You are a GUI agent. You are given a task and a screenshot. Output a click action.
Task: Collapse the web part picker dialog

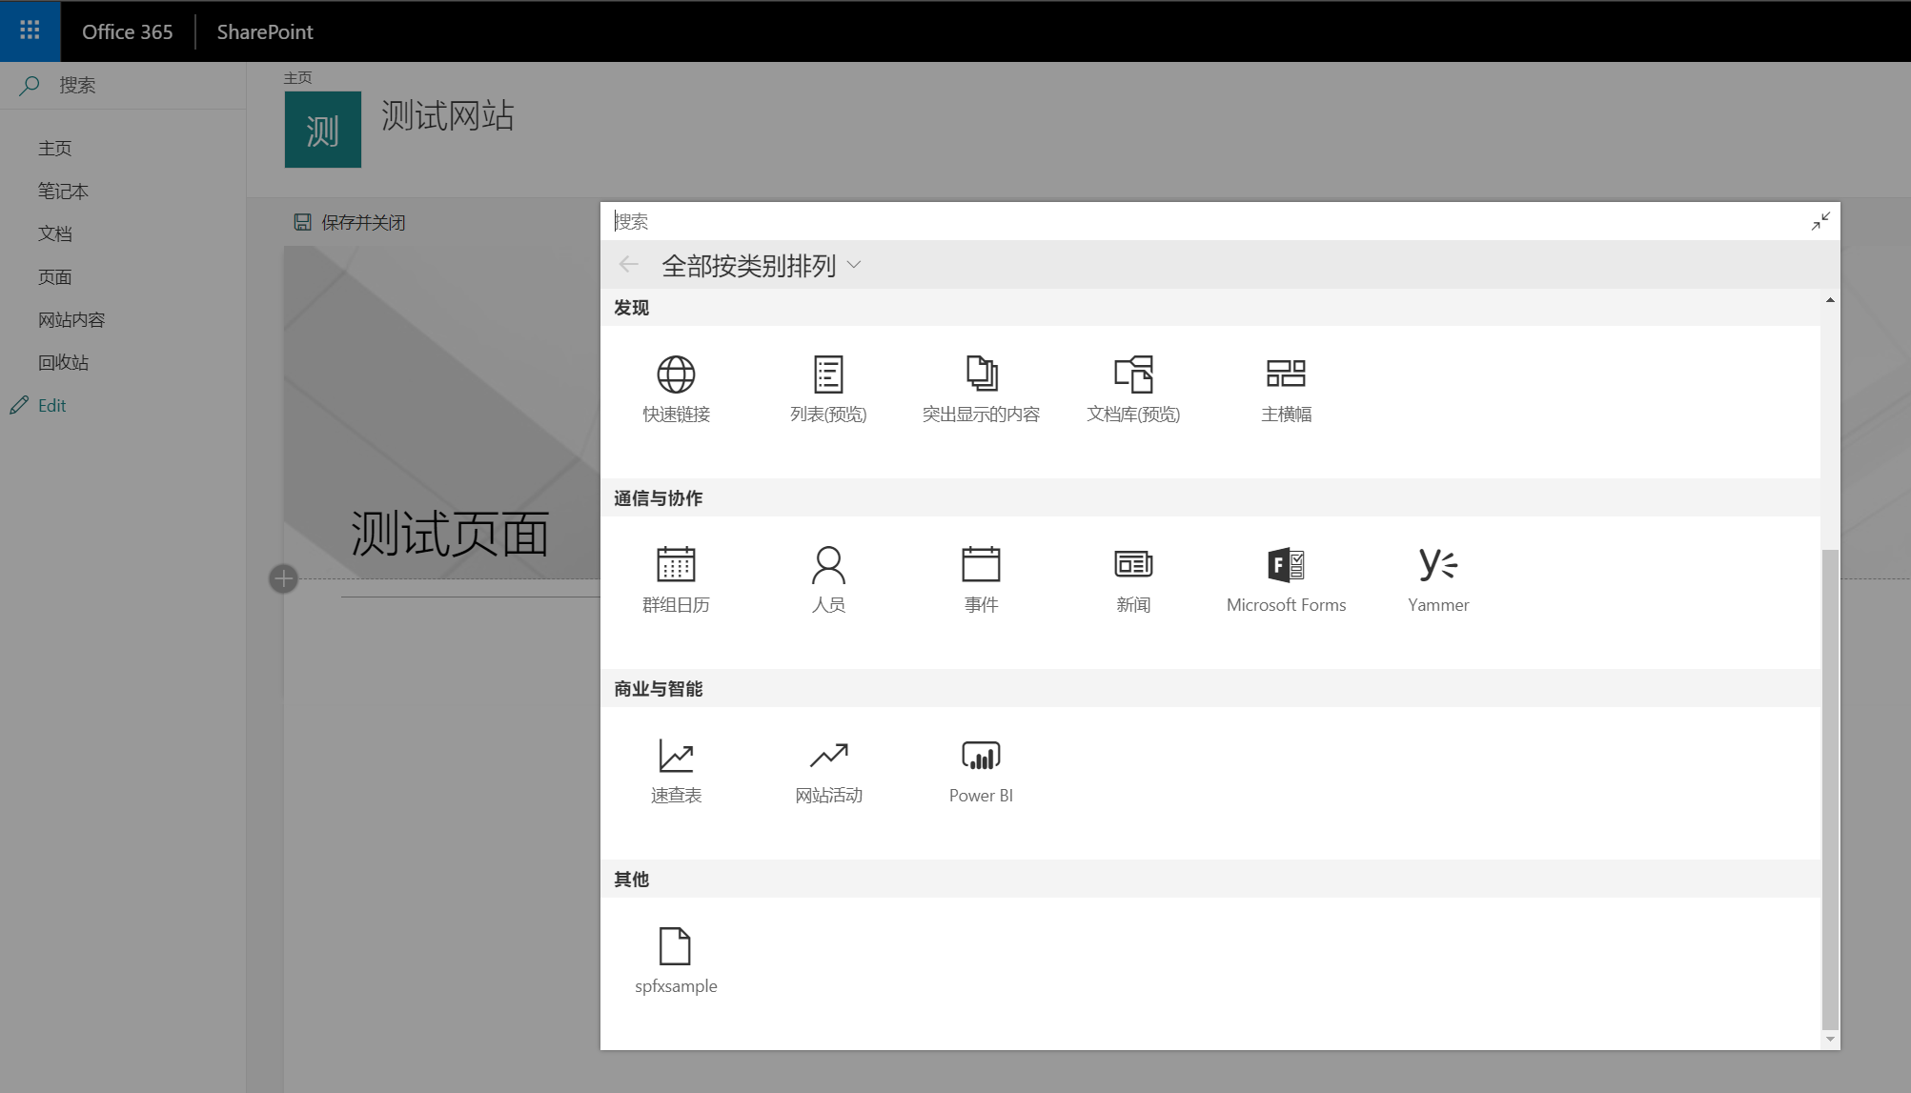click(1820, 220)
